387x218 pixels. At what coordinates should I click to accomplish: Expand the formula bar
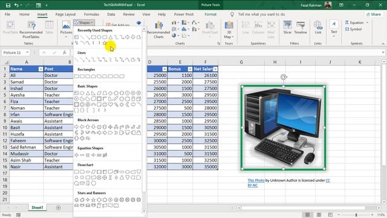pyautogui.click(x=383, y=53)
